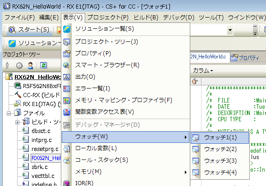Open the ツール(T) menu
The width and height of the screenshot is (266, 186).
(211, 18)
